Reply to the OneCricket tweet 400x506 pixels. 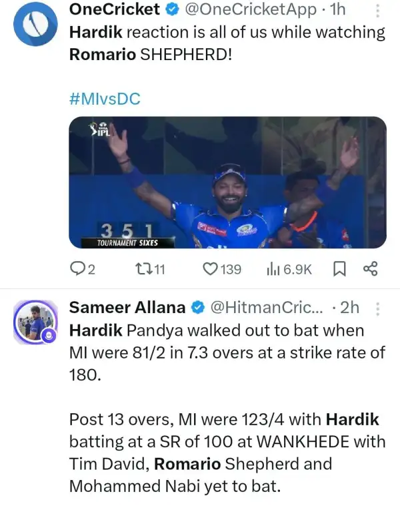click(83, 269)
